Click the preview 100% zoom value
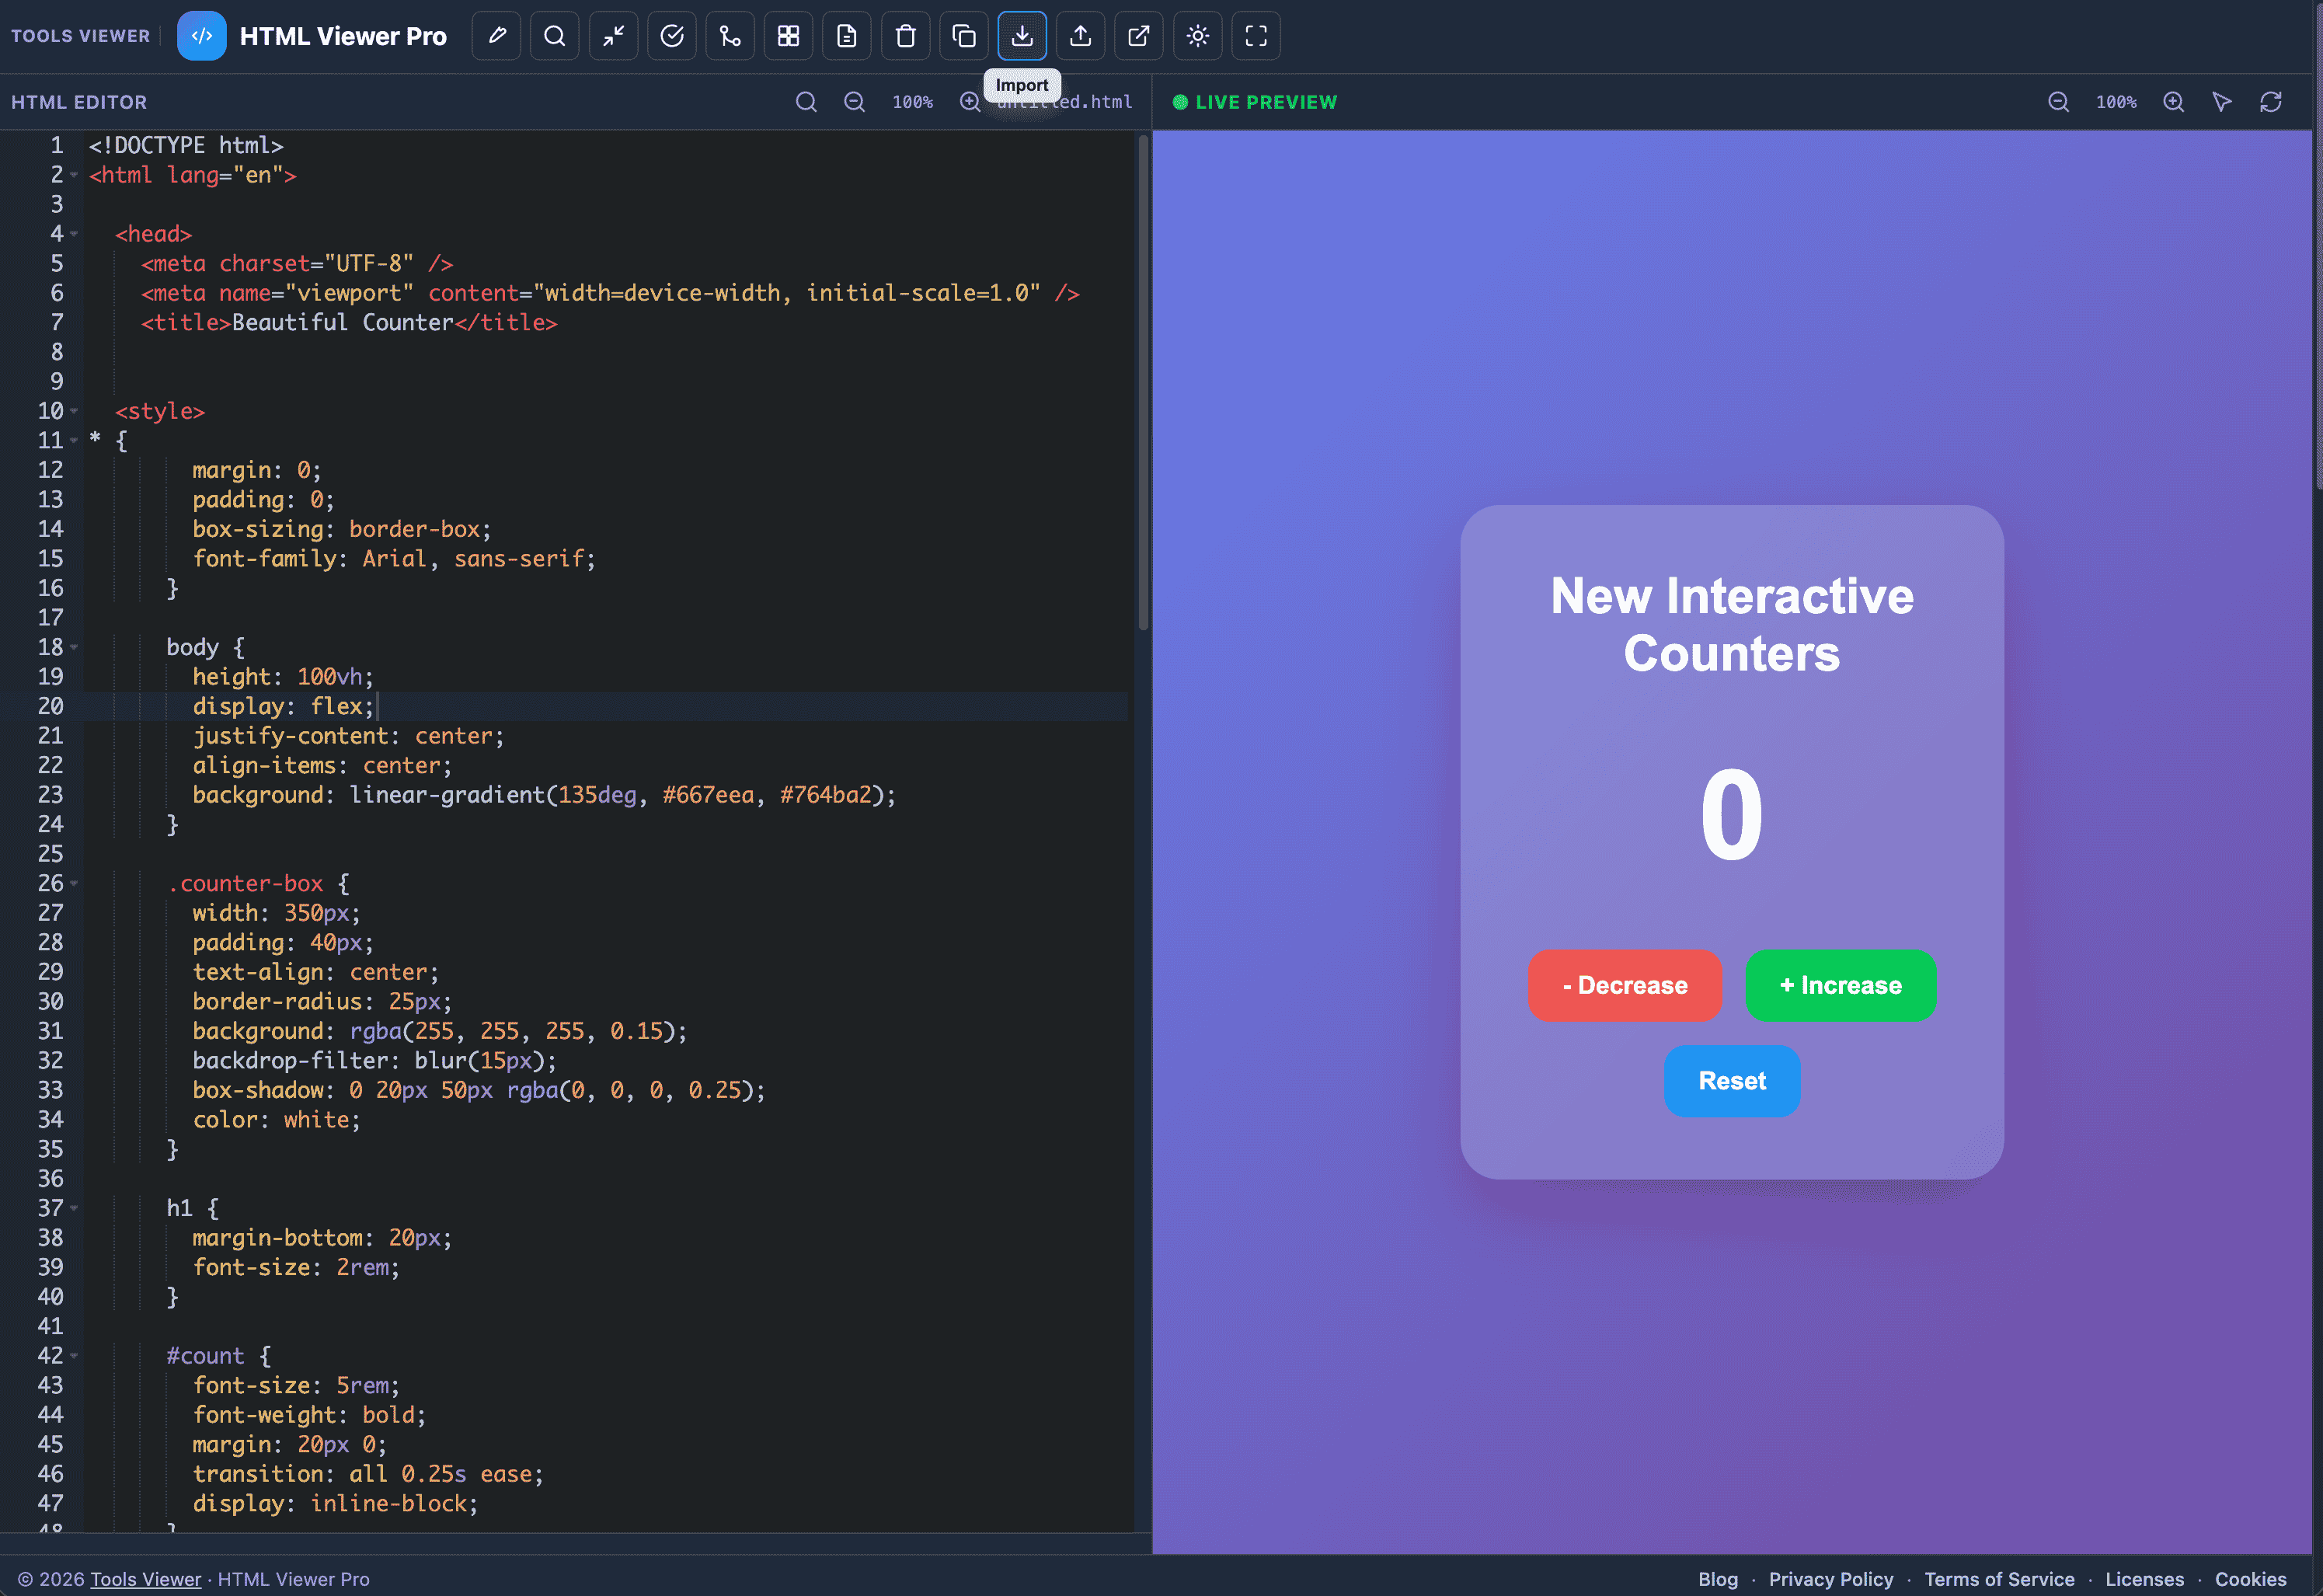This screenshot has height=1596, width=2323. [x=2116, y=102]
